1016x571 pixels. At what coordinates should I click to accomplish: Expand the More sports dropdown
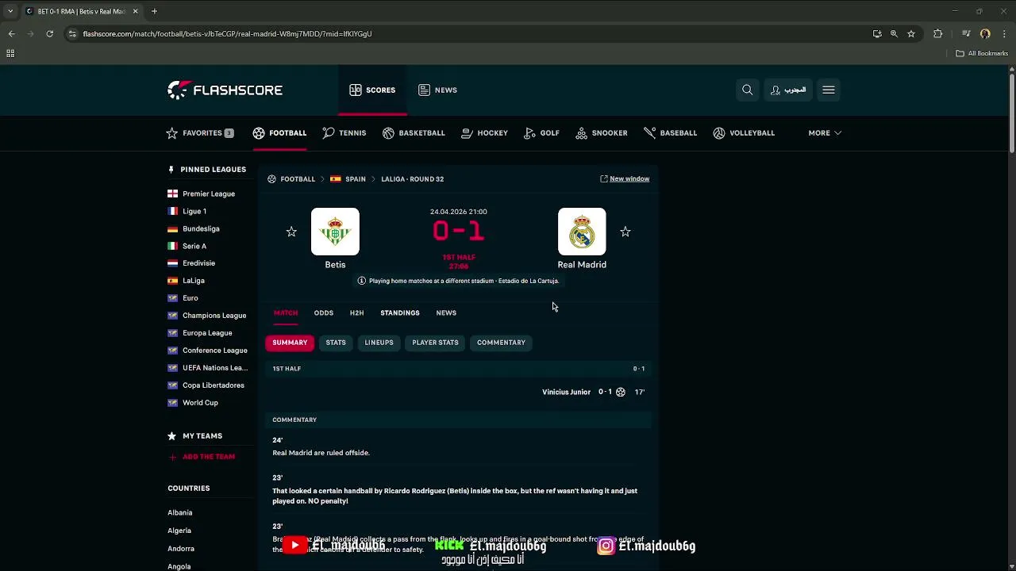click(x=825, y=133)
